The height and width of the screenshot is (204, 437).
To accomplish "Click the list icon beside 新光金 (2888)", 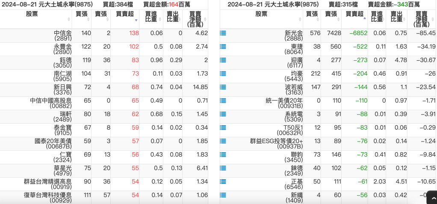I will (223, 33).
